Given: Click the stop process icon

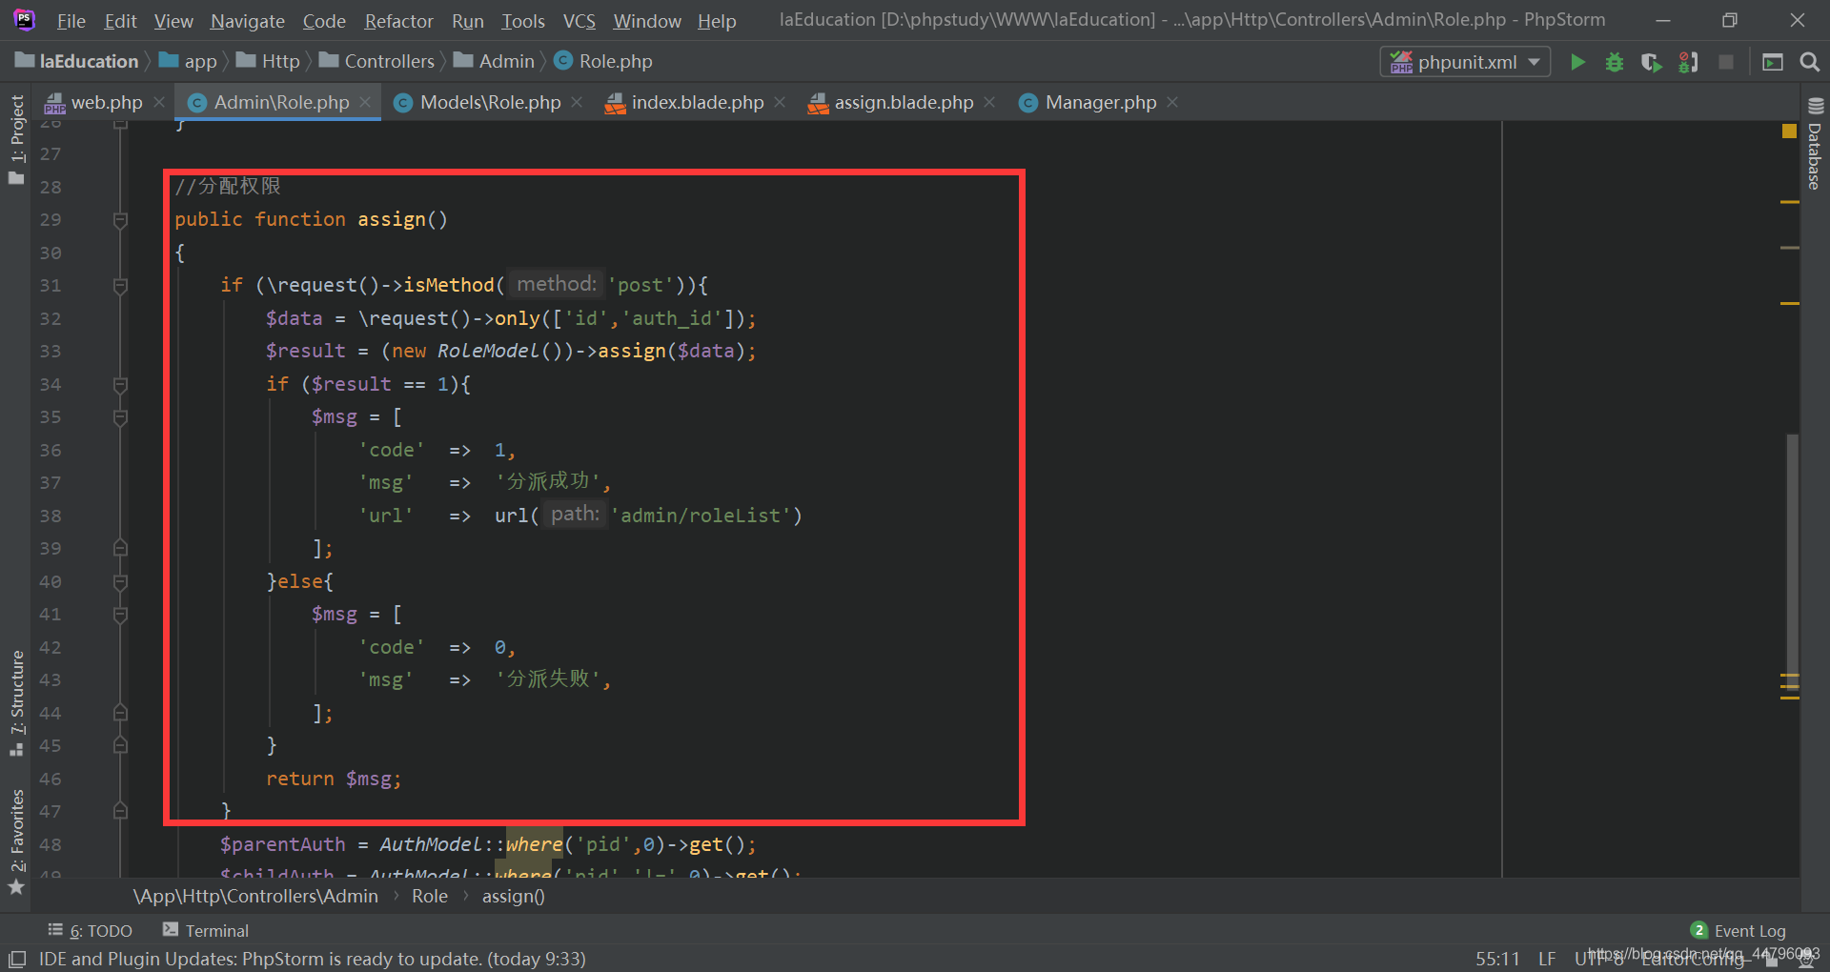Looking at the screenshot, I should tap(1725, 62).
